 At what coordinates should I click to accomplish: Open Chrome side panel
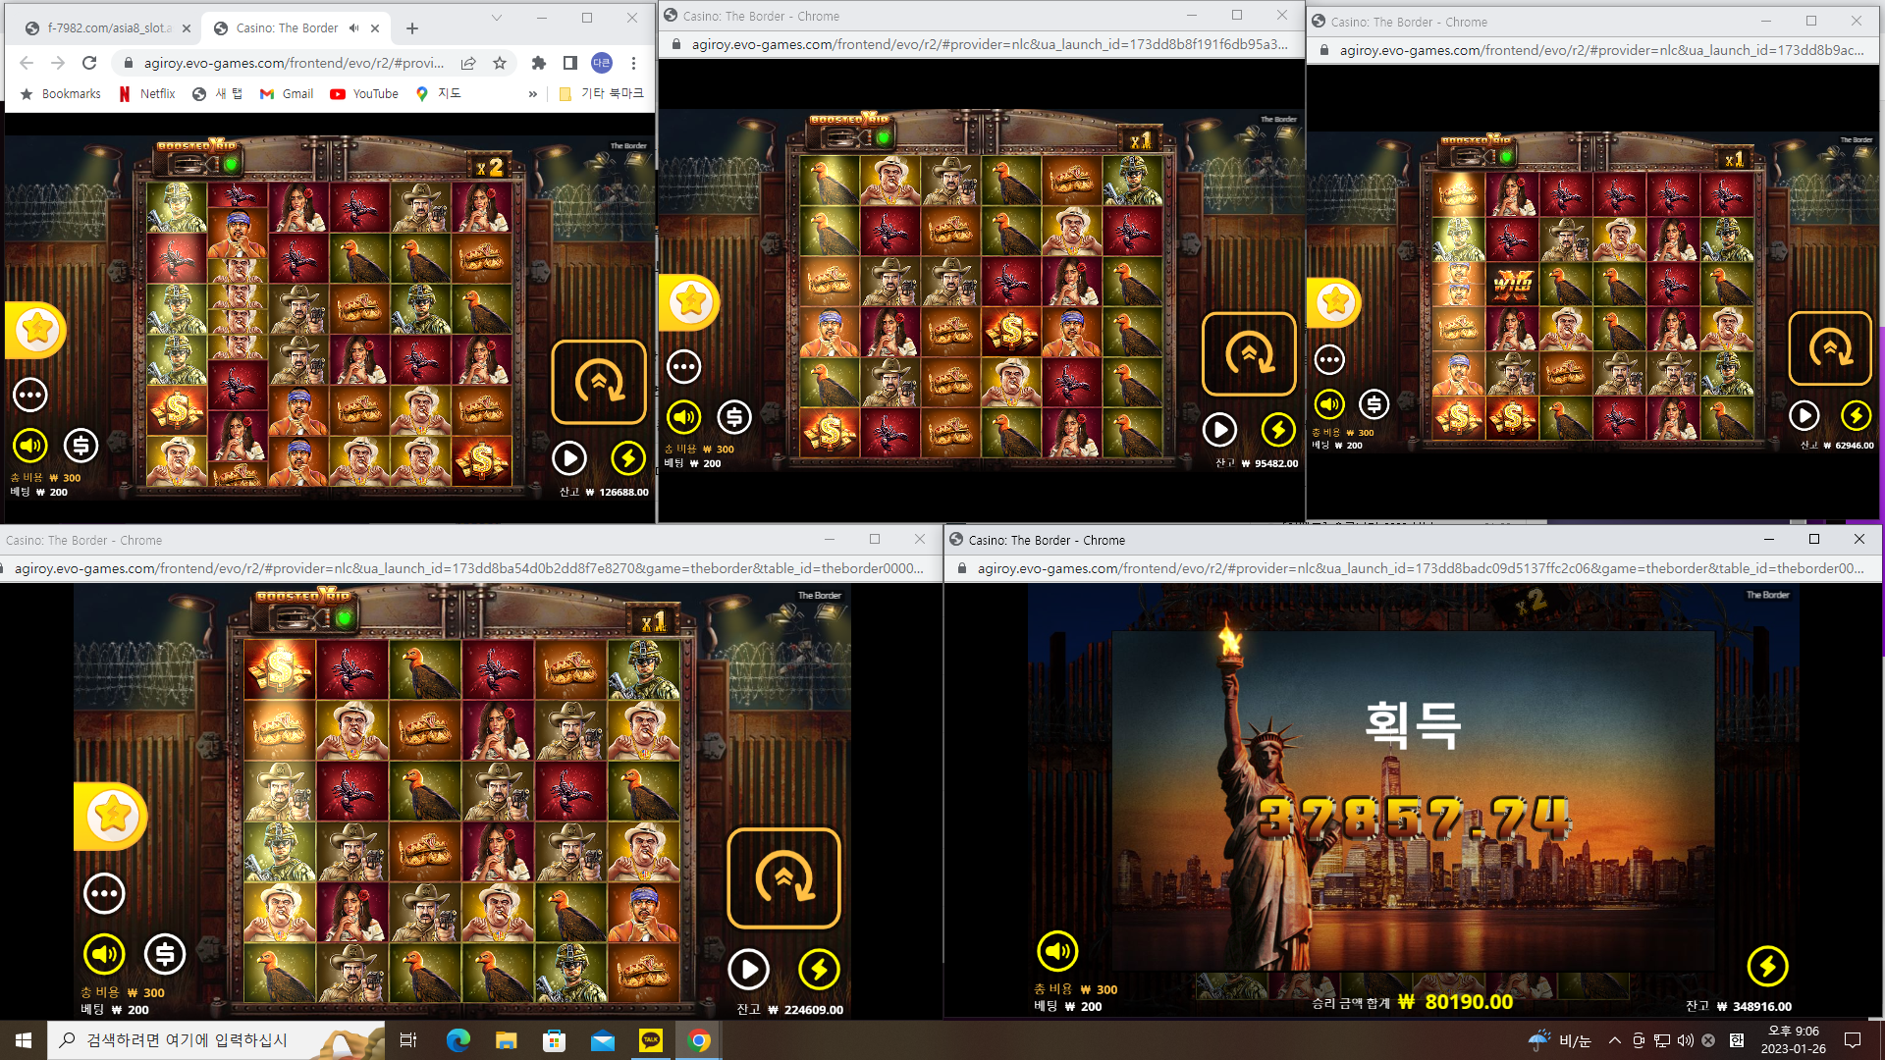(569, 63)
